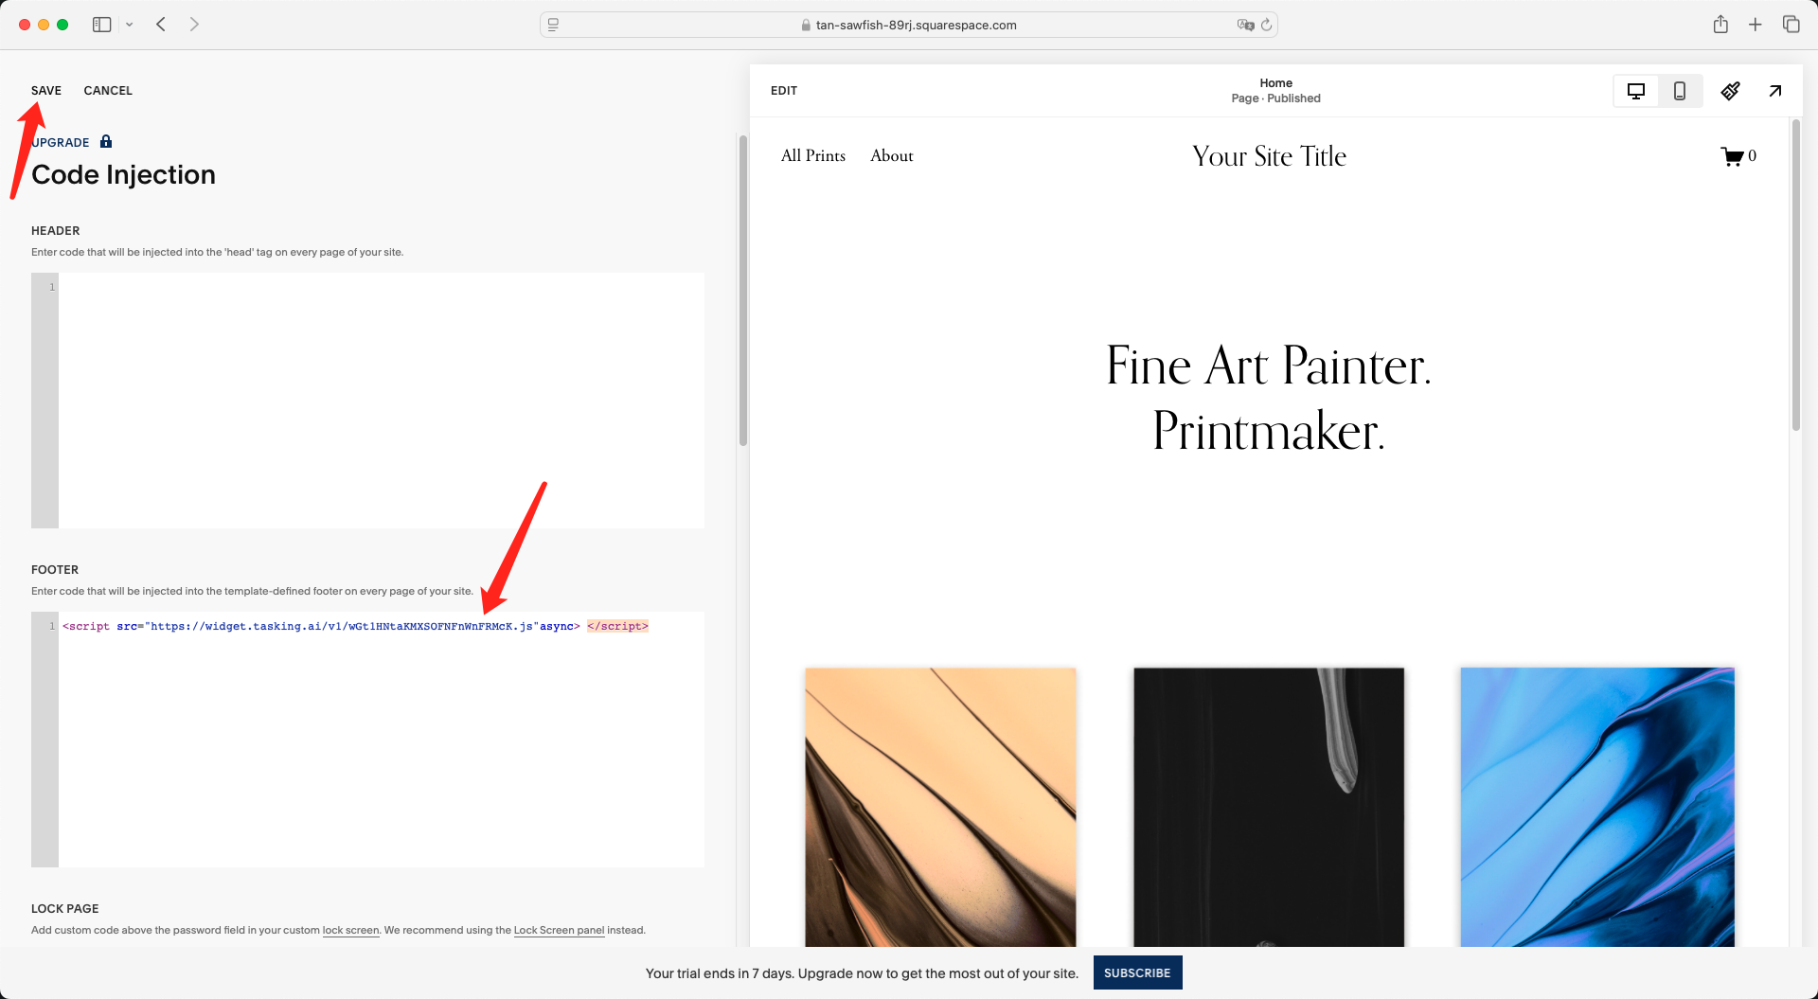
Task: Click the Safari share icon
Action: [x=1720, y=25]
